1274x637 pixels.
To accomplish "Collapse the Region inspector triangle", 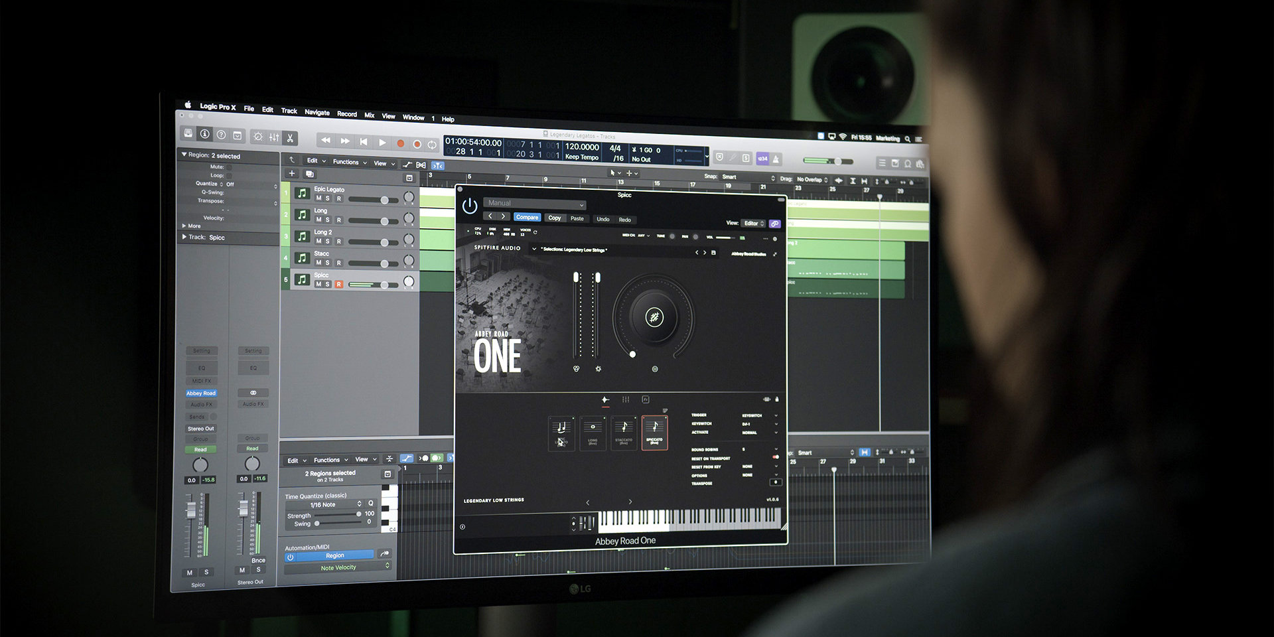I will pos(184,154).
